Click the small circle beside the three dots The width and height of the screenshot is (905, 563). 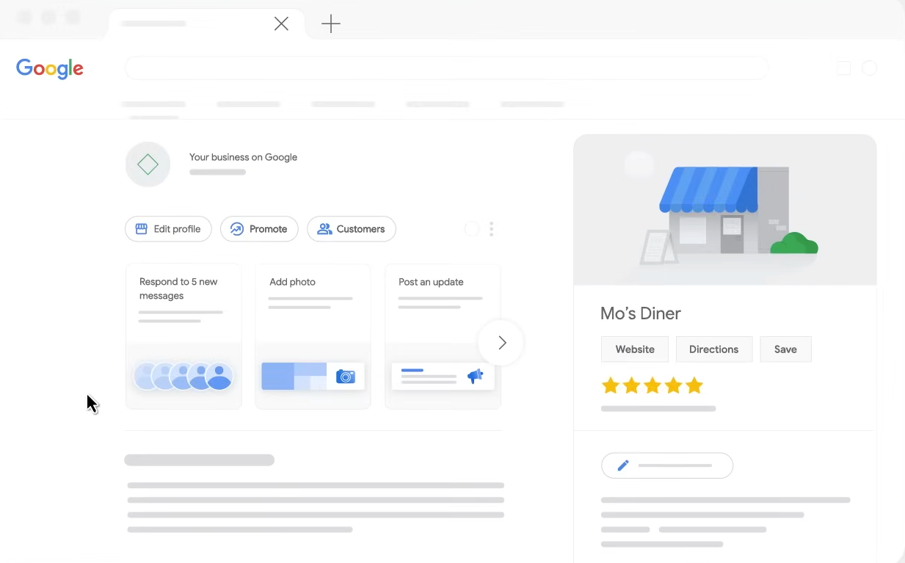[x=472, y=229]
